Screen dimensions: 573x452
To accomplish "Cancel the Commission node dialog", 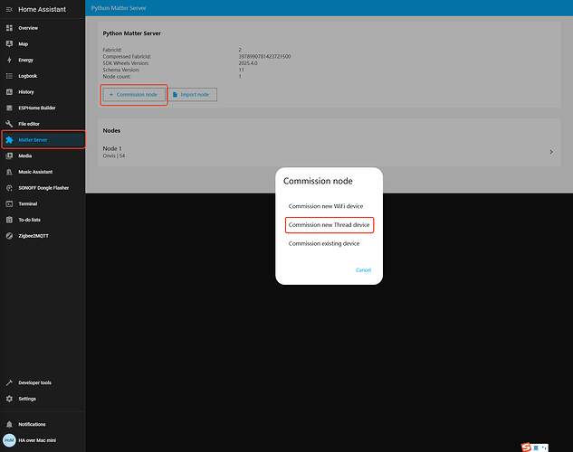I will [x=363, y=270].
